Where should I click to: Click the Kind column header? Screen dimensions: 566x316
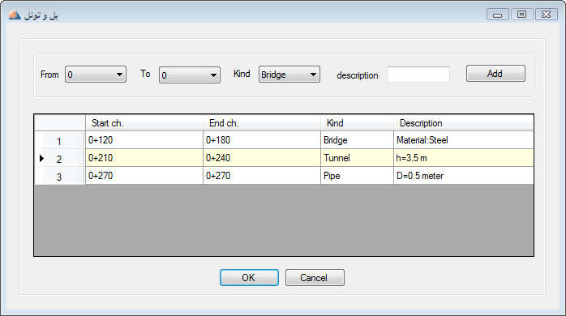tap(357, 123)
